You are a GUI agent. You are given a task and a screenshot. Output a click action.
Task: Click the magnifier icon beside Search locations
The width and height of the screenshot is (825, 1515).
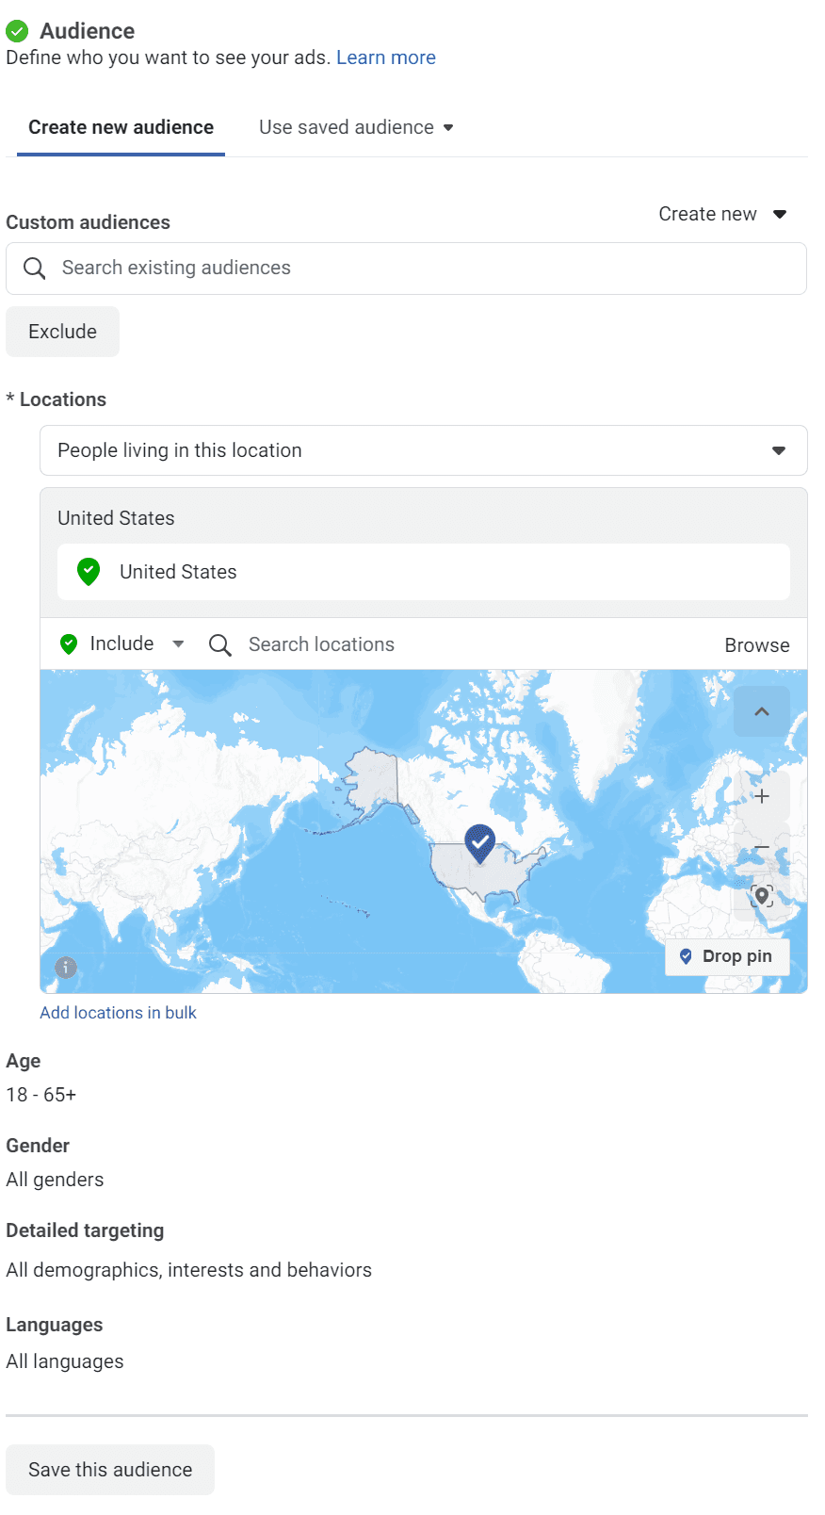coord(220,645)
